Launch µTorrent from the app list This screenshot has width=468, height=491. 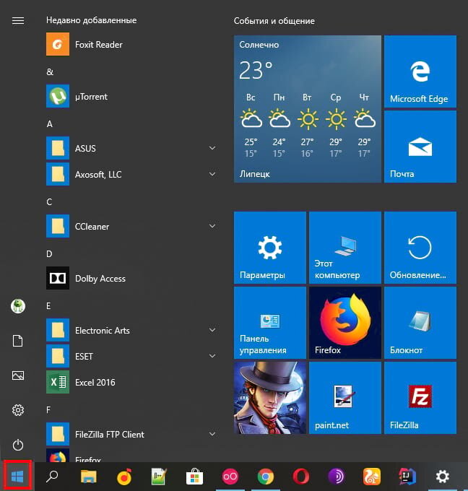point(131,96)
